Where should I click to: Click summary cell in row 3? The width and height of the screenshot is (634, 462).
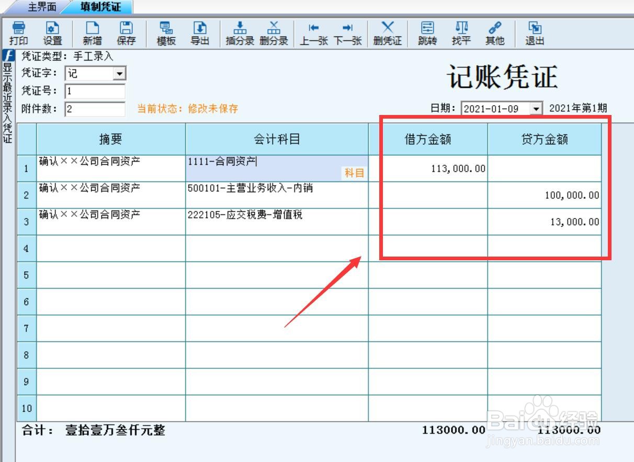pos(111,222)
